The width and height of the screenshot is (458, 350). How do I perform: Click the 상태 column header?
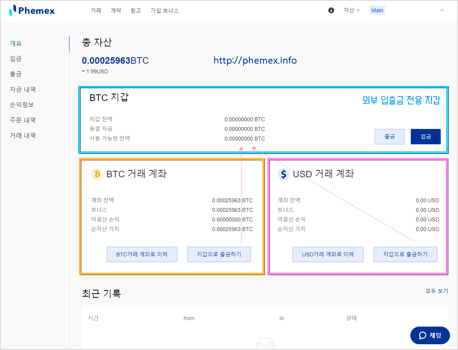(x=351, y=318)
